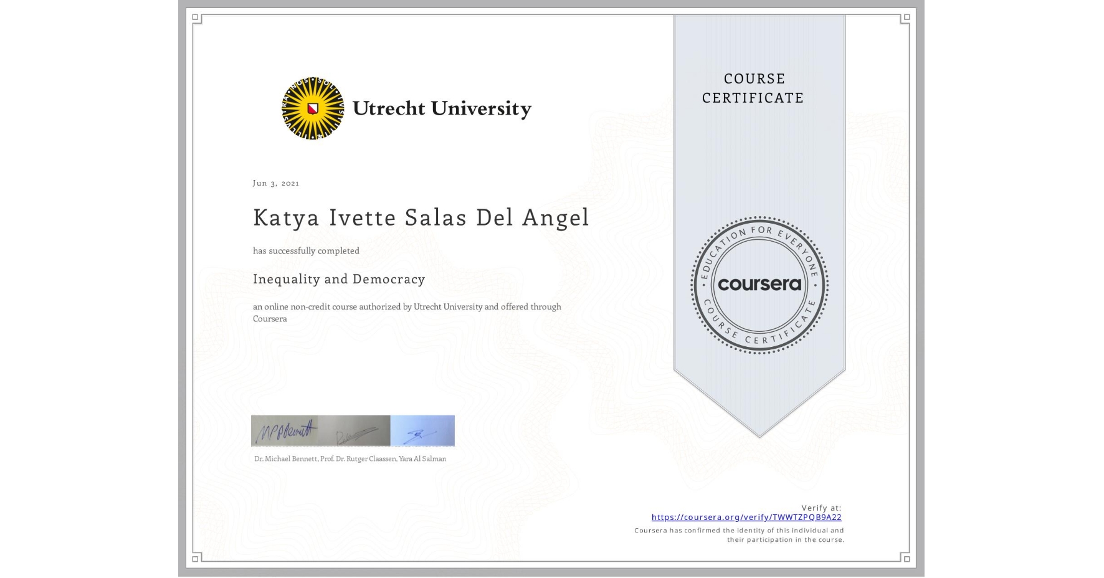Select Dr. Michael Bennett's signature image
Image resolution: width=1104 pixels, height=578 pixels.
pos(283,430)
